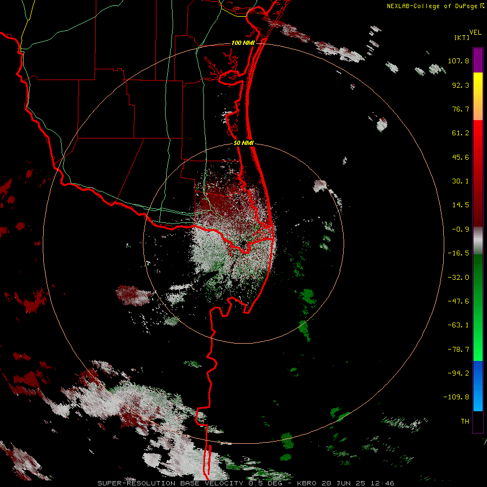Click the 50 NMI range ring label
The image size is (487, 487).
pyautogui.click(x=243, y=143)
